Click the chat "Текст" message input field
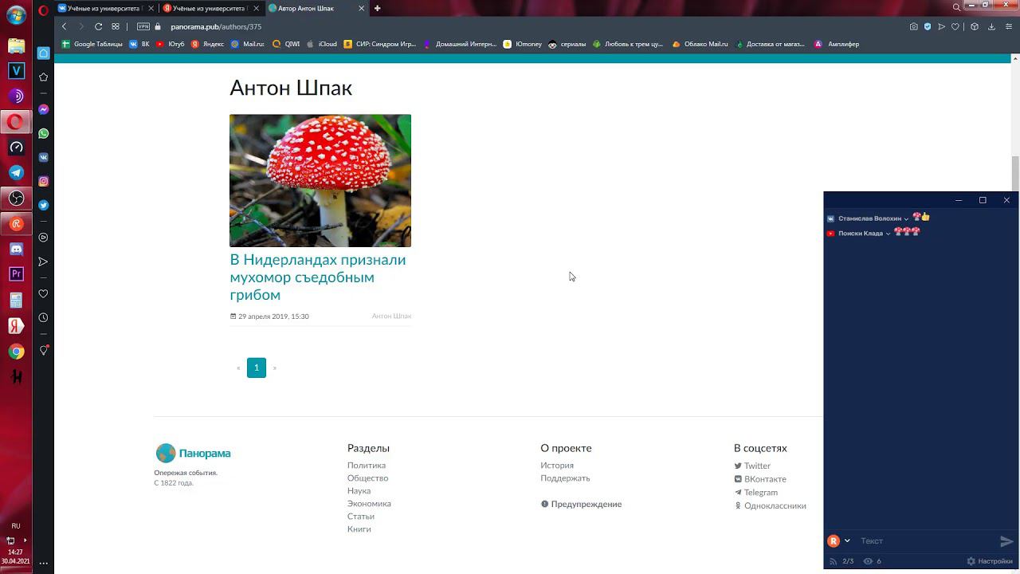This screenshot has width=1020, height=574. (x=928, y=541)
